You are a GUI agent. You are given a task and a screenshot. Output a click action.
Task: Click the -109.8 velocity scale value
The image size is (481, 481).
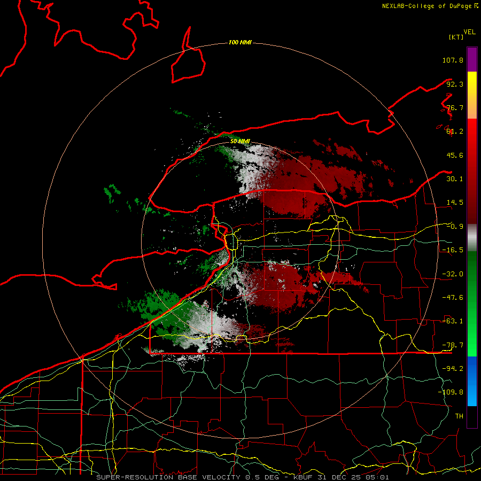[451, 392]
